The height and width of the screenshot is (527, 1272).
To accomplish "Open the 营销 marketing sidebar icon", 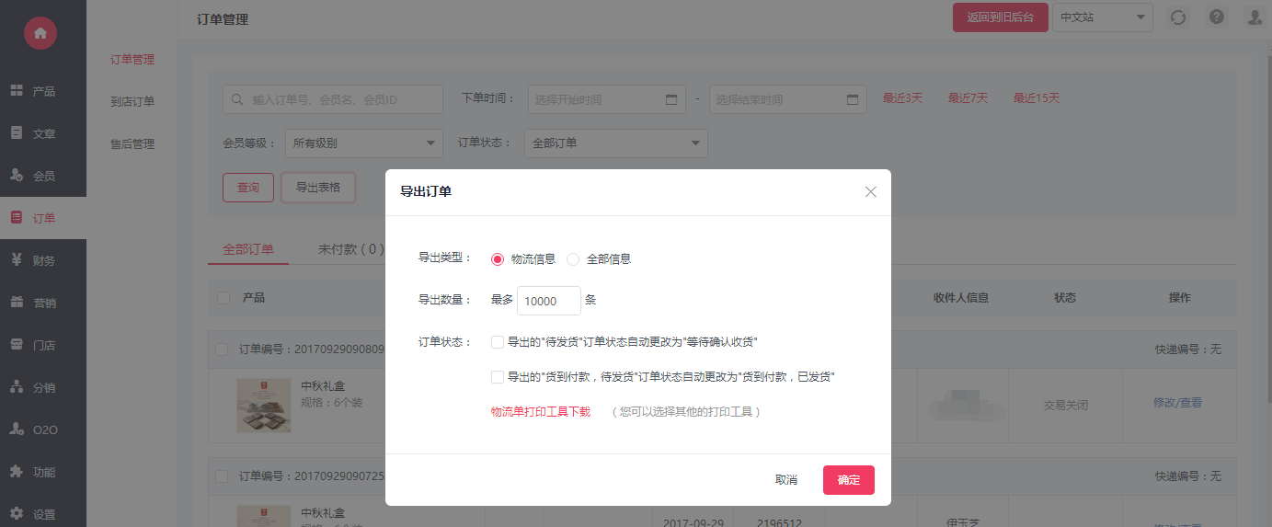I will click(17, 303).
